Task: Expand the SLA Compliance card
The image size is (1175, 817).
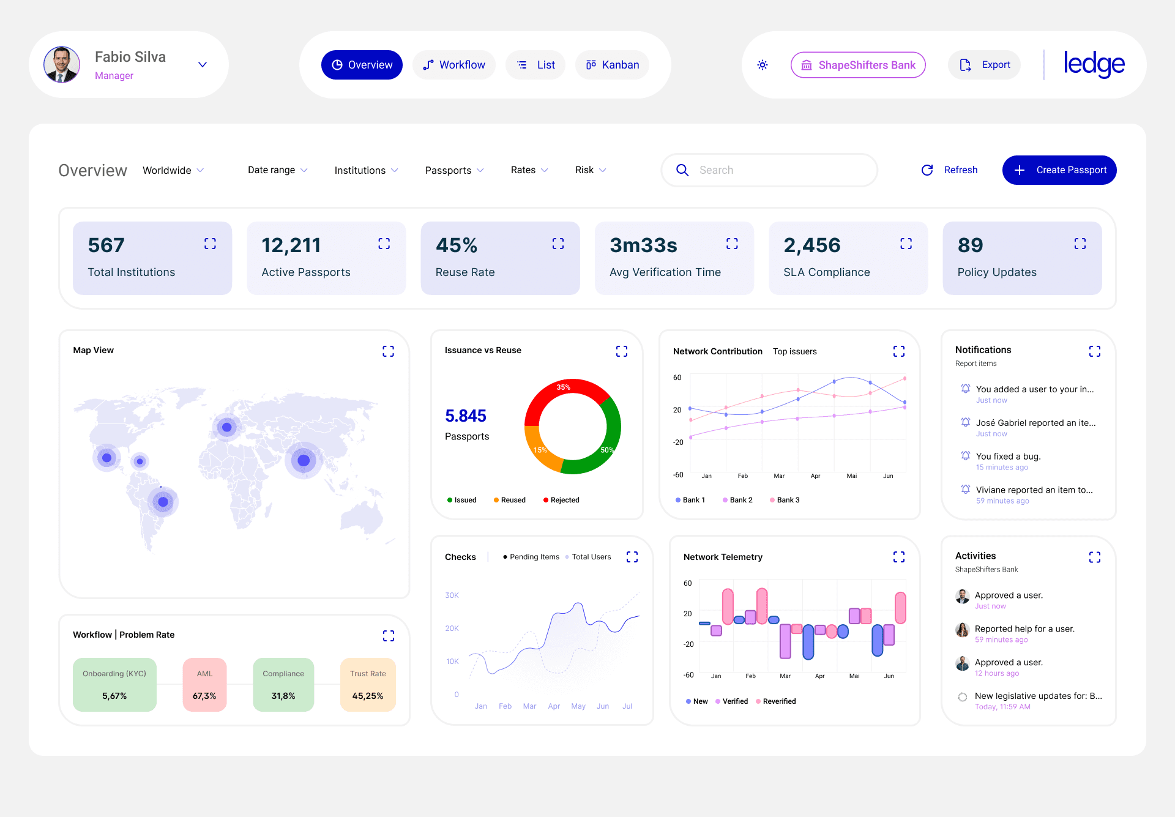Action: (x=906, y=244)
